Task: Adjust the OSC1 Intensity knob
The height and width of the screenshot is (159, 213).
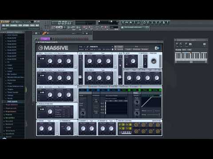Action: (x=59, y=61)
